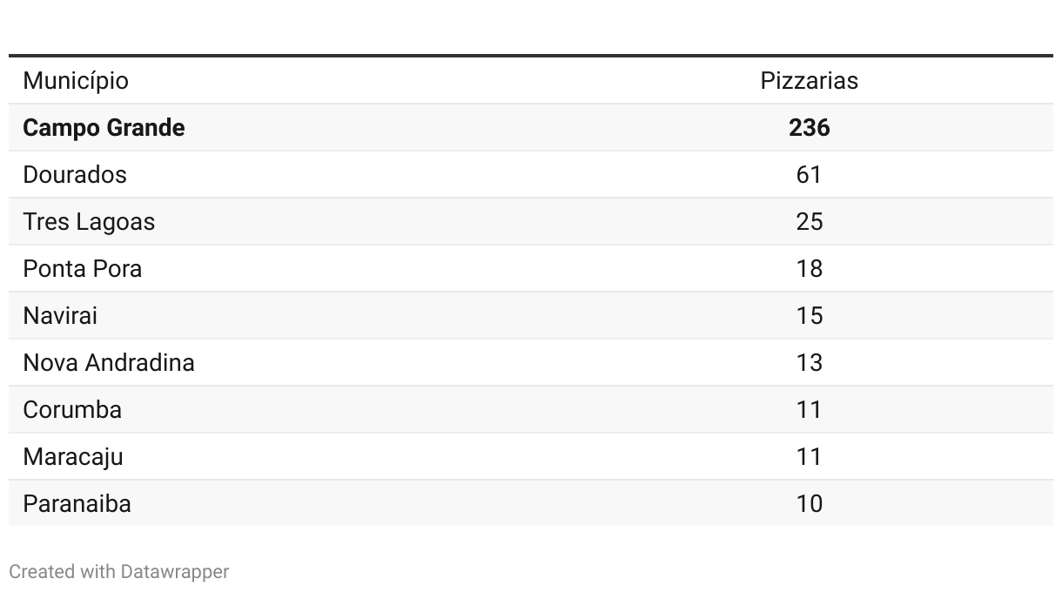Viewport: 1062px width, 592px height.
Task: Select the Campo Grande row label
Action: tap(104, 128)
